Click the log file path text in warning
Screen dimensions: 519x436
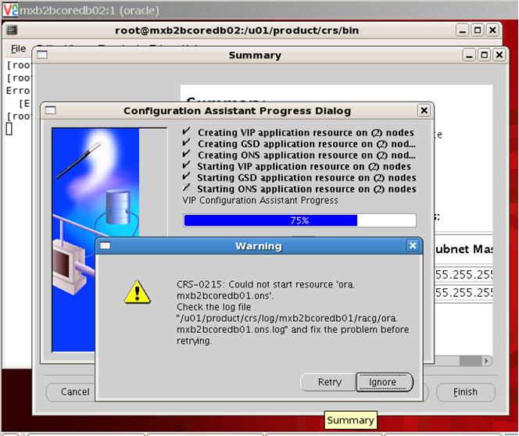(x=287, y=323)
